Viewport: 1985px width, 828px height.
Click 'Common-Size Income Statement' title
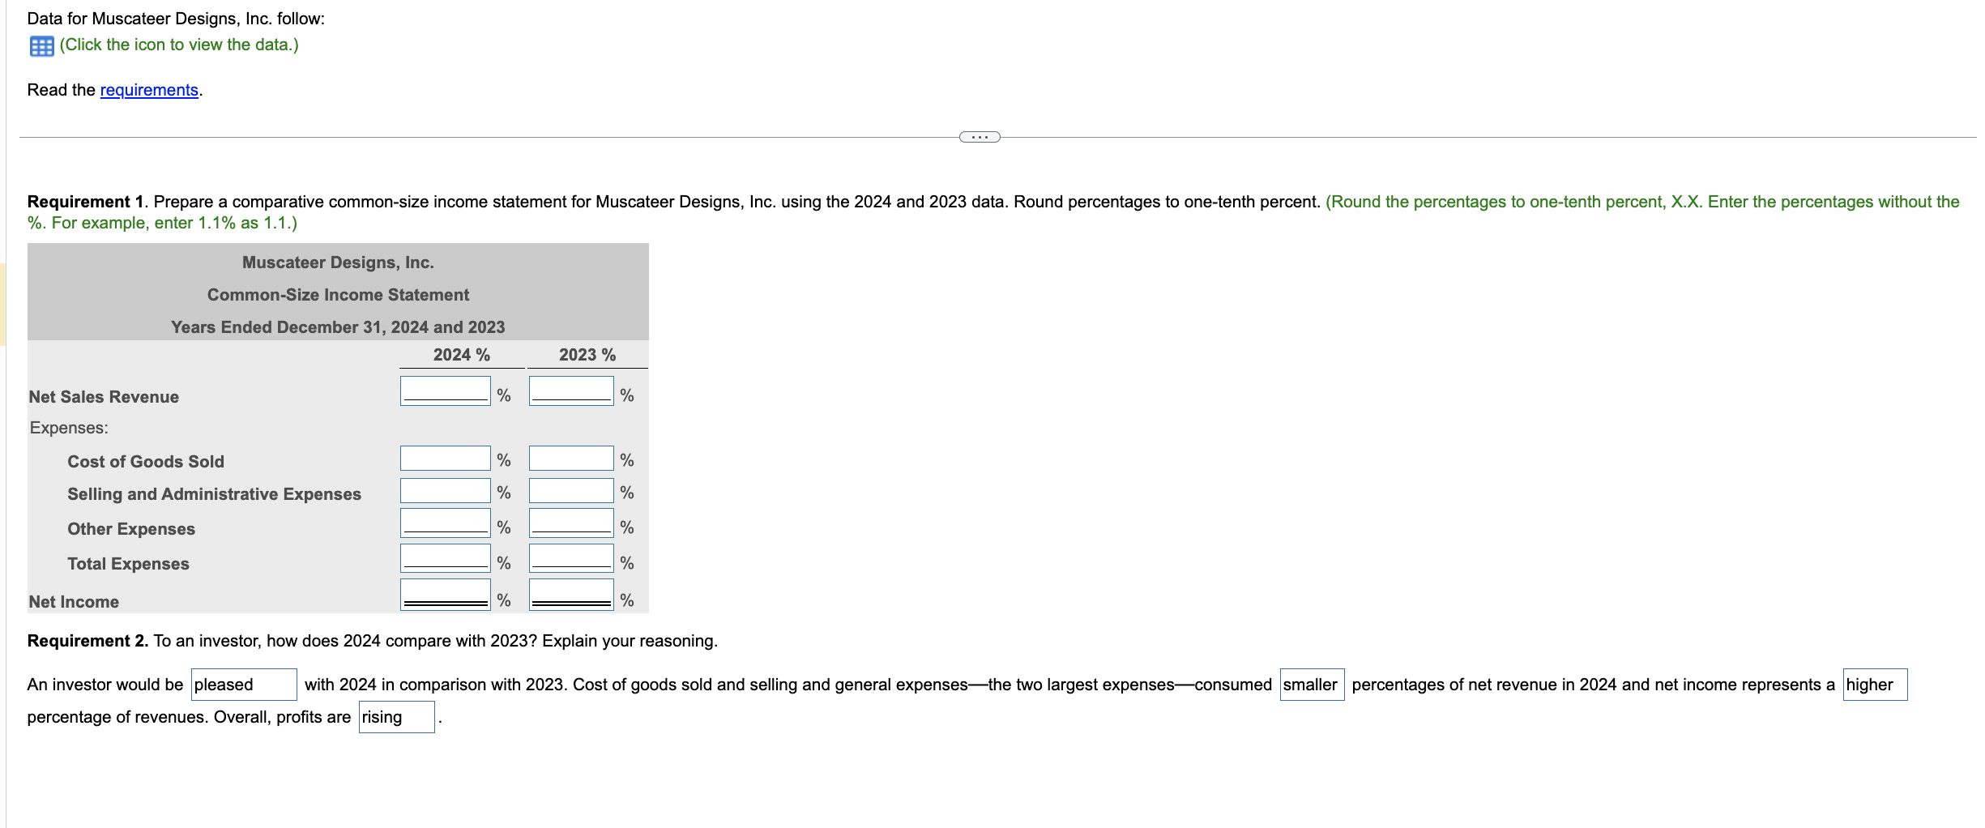click(338, 295)
